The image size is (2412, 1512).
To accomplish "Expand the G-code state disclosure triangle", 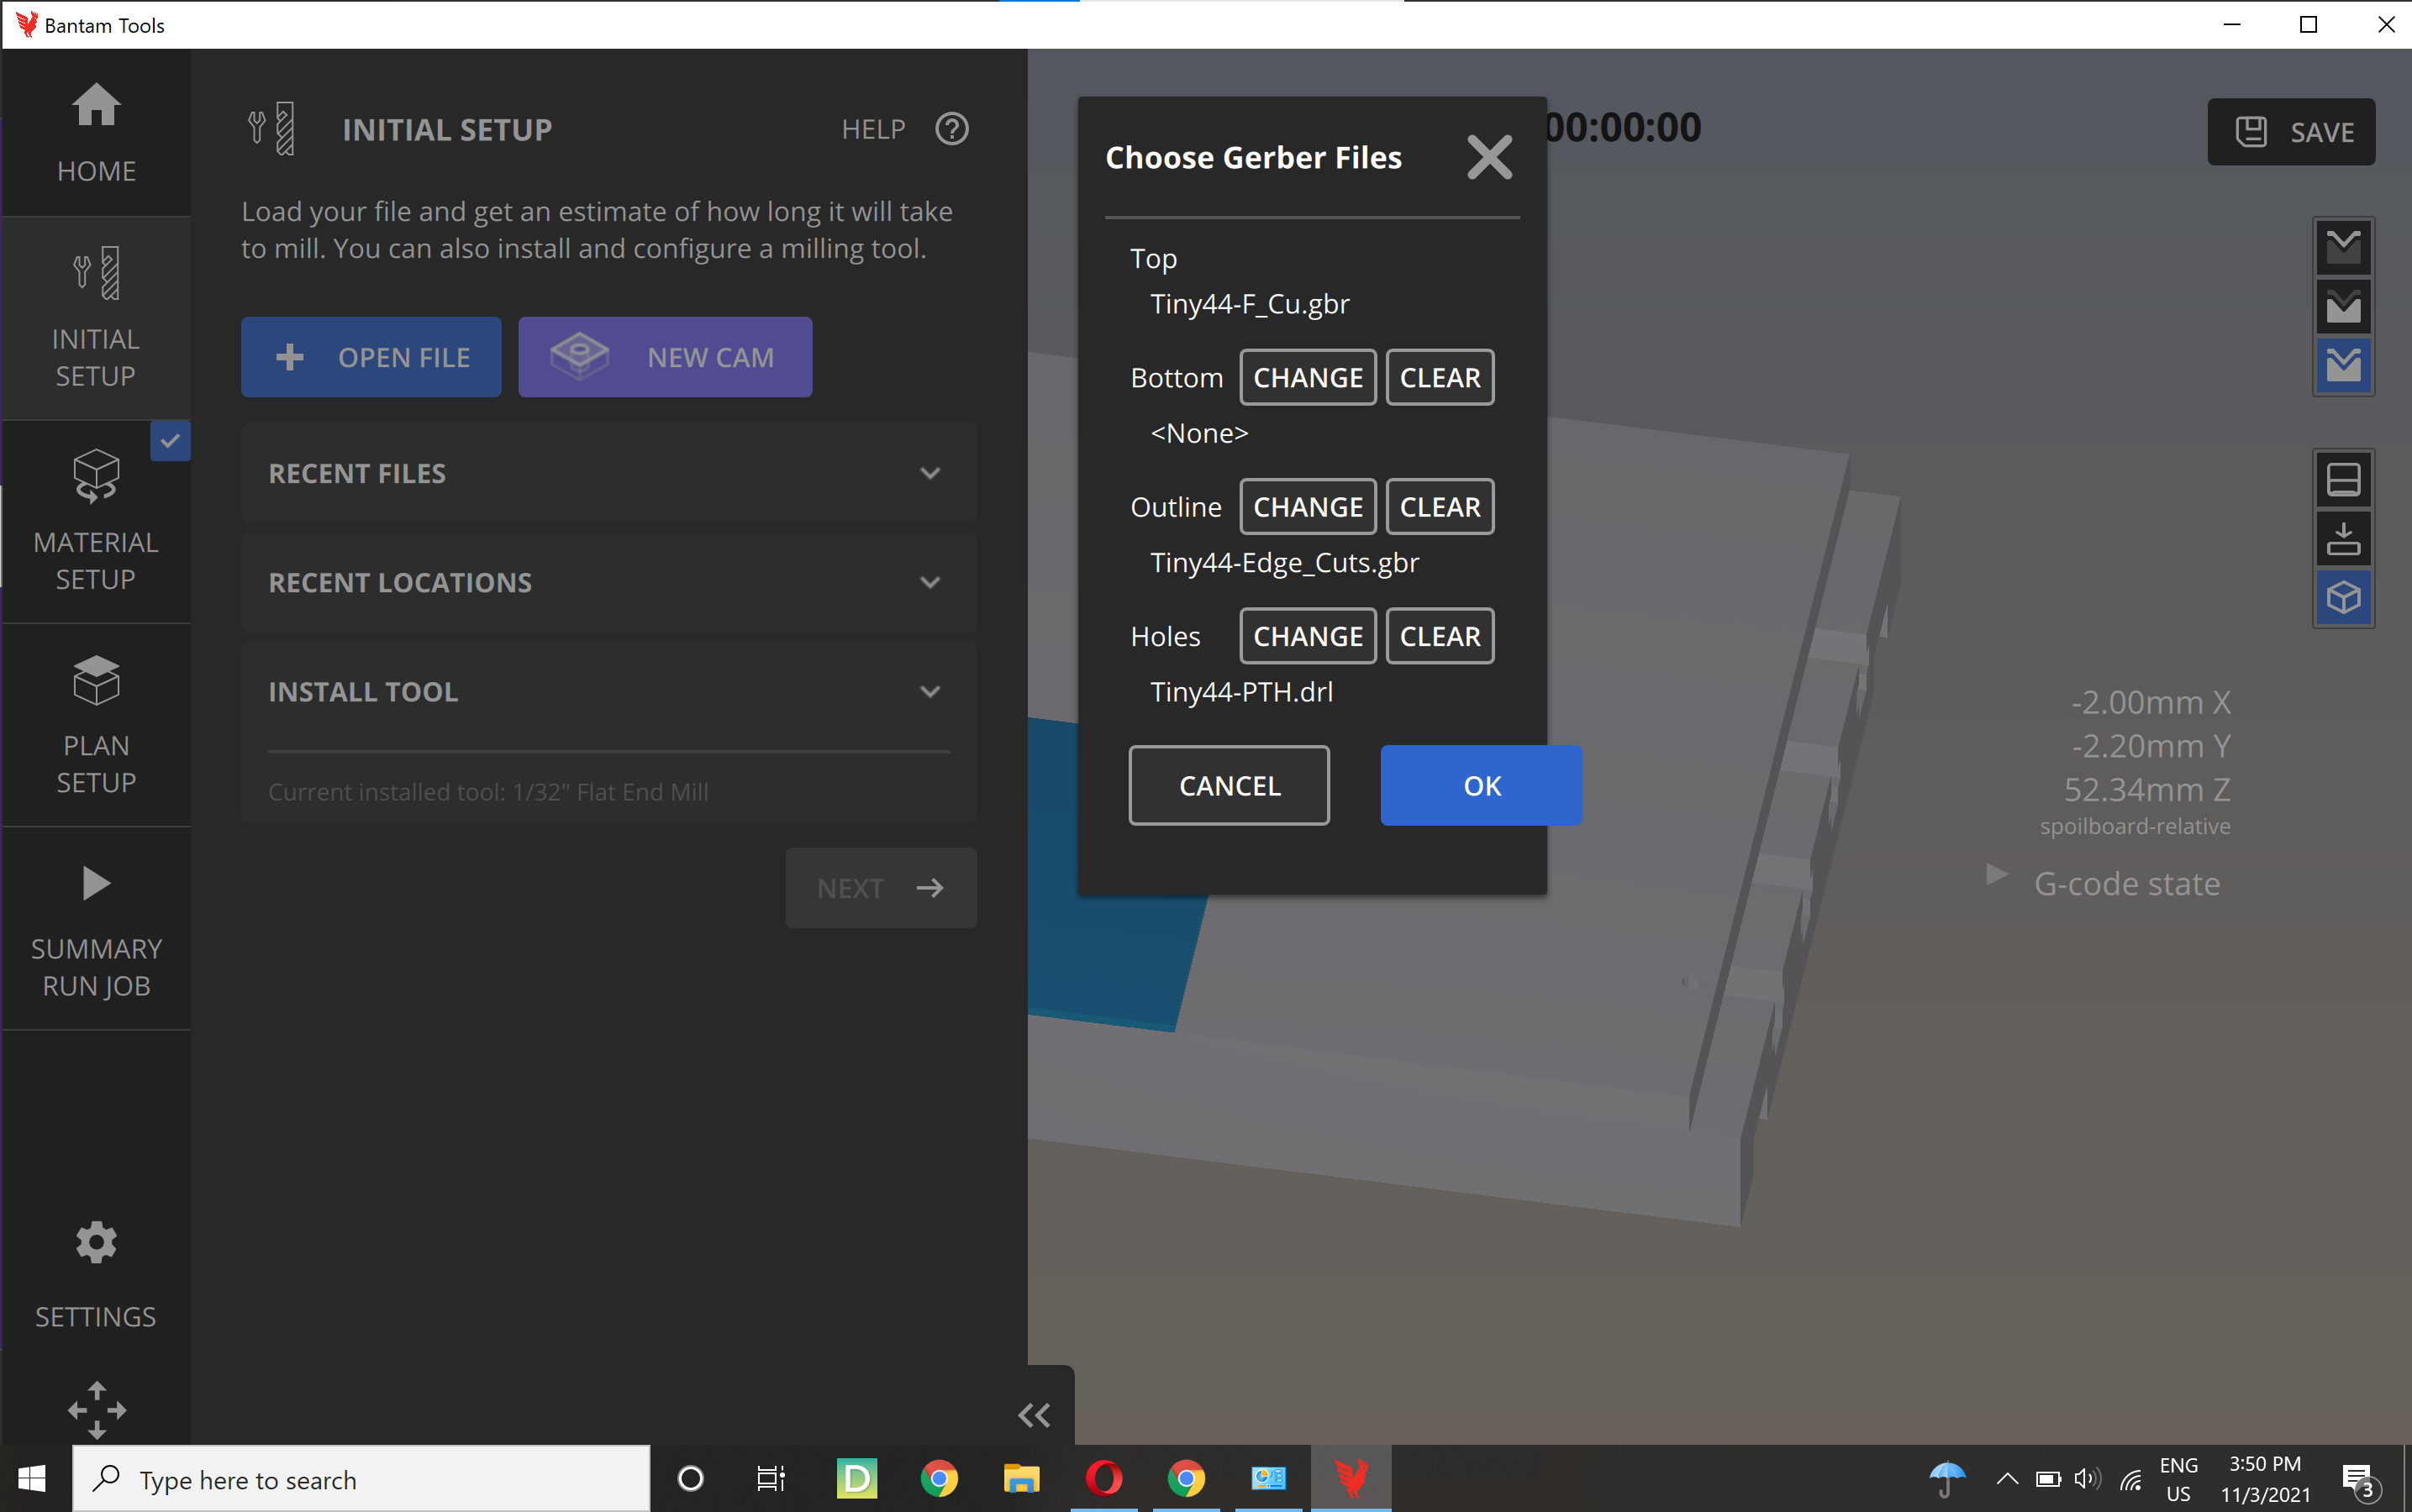I will 1996,874.
